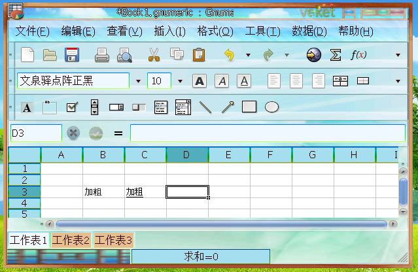The width and height of the screenshot is (418, 272).
Task: Paste clipboard contents
Action: click(x=199, y=55)
